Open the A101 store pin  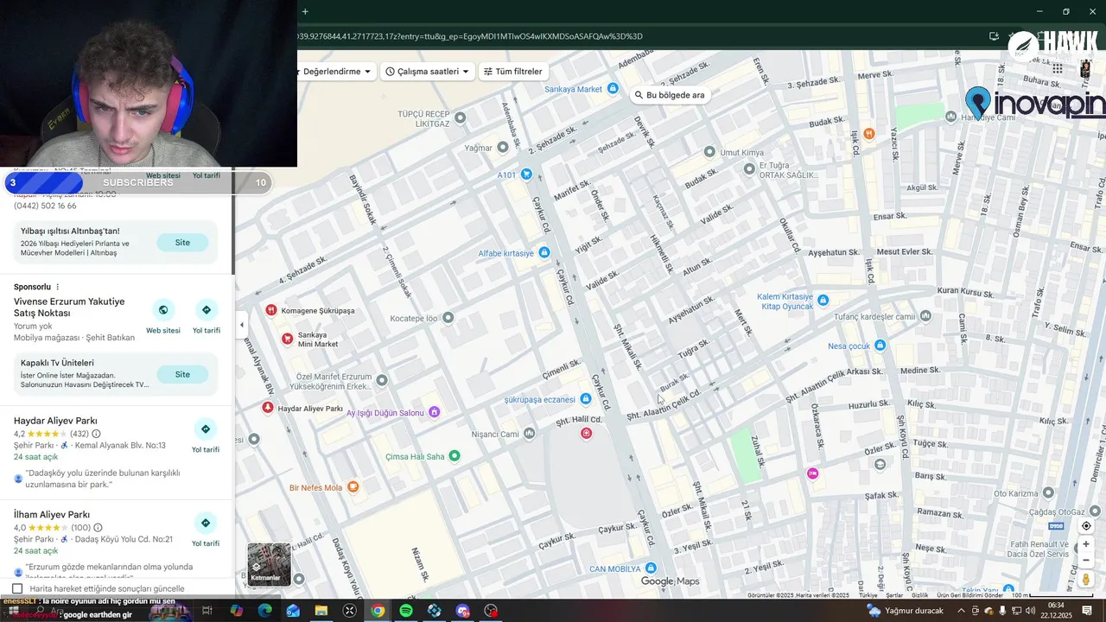[526, 175]
